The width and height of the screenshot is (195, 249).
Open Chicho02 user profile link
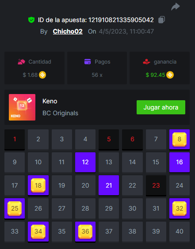pos(68,31)
